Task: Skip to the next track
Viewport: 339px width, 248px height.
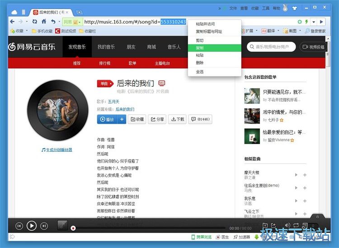Action: (44, 226)
